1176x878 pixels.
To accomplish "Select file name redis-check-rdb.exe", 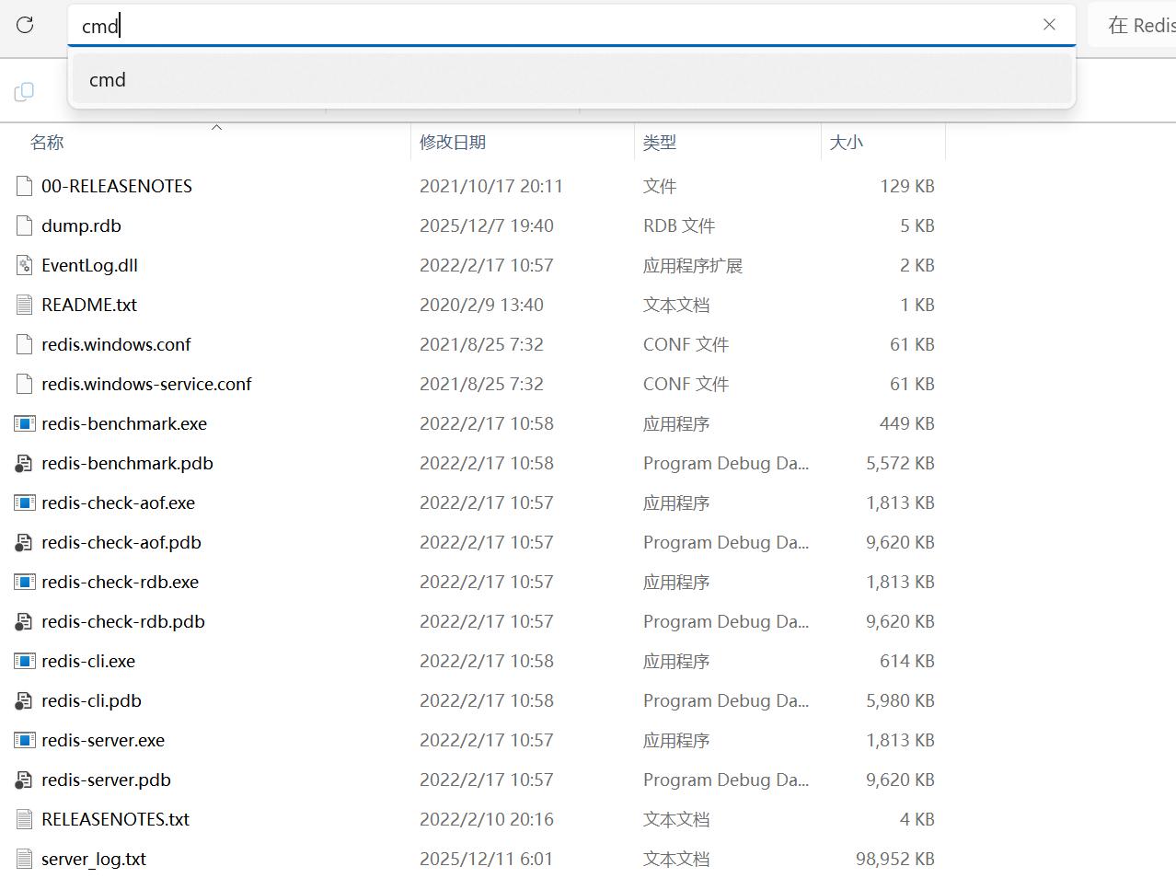I will [120, 582].
